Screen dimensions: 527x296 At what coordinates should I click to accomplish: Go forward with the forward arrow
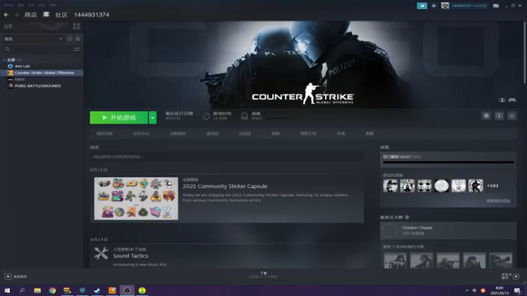pos(16,14)
